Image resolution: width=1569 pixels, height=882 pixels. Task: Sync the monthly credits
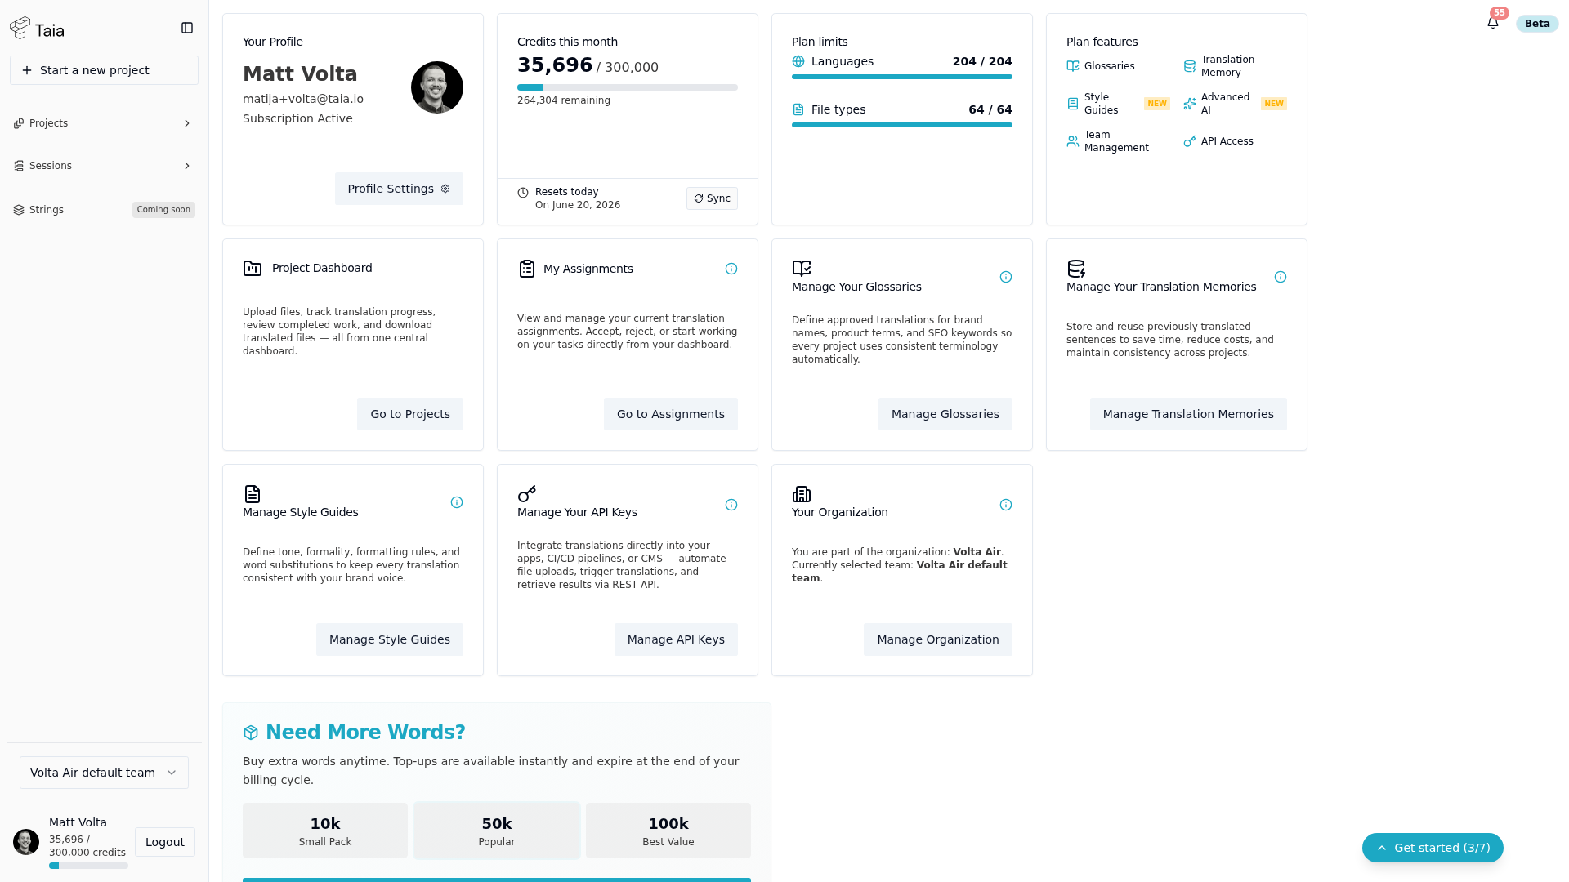click(x=712, y=198)
